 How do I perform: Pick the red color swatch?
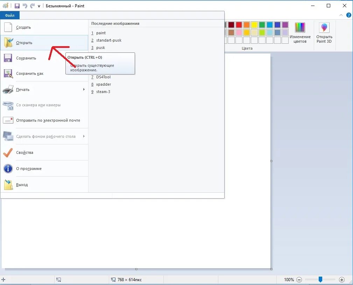pos(239,25)
